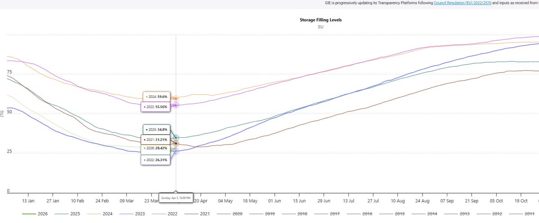539x223 pixels.
Task: Click the 15 Jun axis label
Action: pyautogui.click(x=299, y=201)
